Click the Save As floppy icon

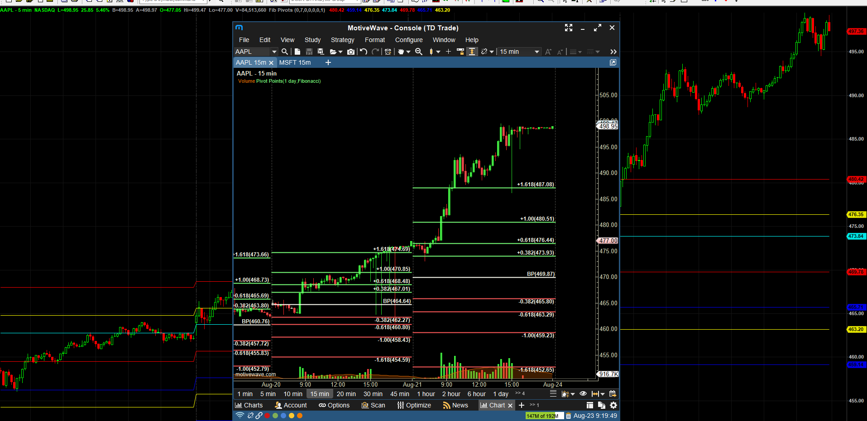321,52
